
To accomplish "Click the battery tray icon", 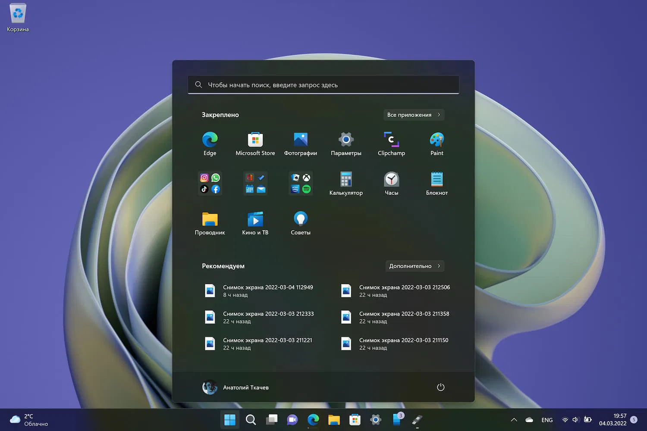I will (587, 420).
